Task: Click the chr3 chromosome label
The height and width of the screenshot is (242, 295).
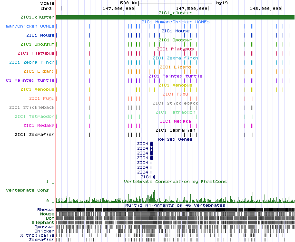Action: point(47,9)
